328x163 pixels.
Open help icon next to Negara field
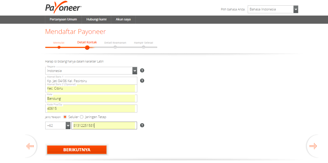coord(142,70)
